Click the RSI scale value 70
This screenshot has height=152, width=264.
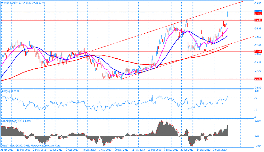[x=256, y=98]
